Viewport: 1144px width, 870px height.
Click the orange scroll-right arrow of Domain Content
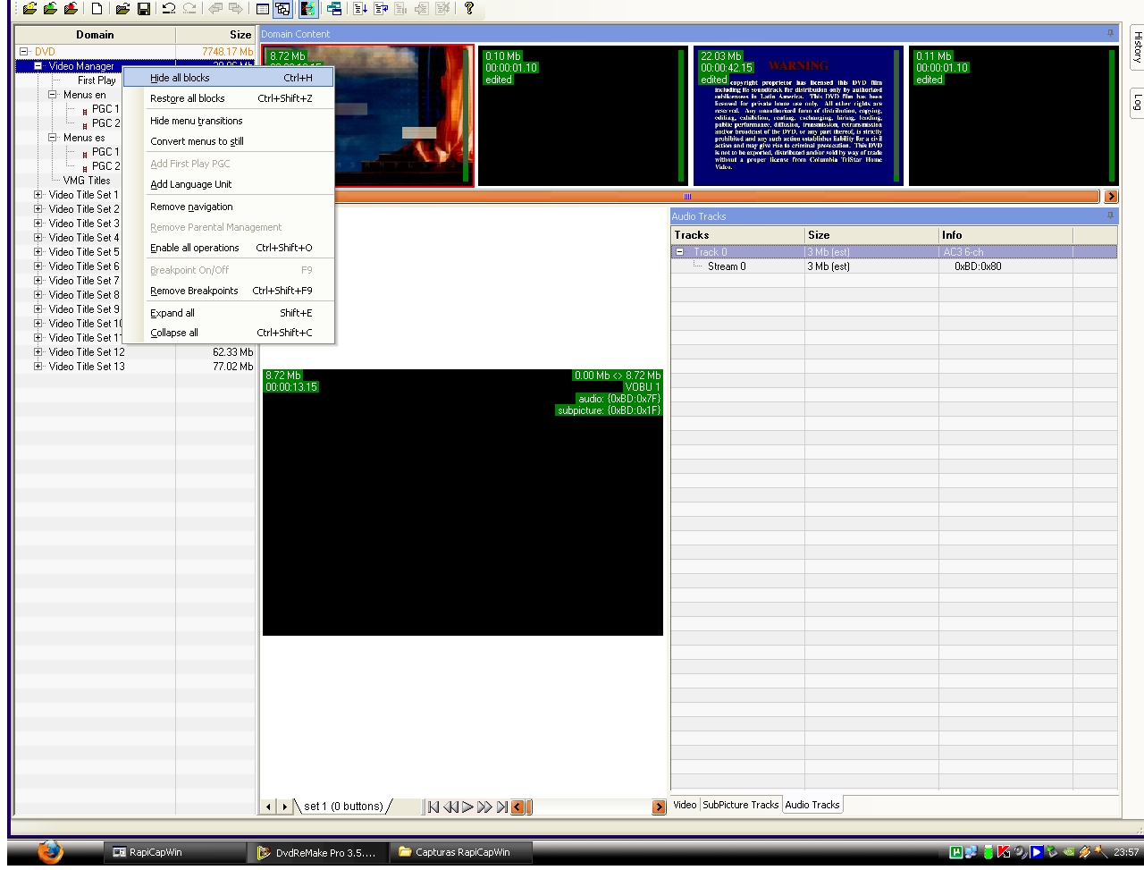1111,197
